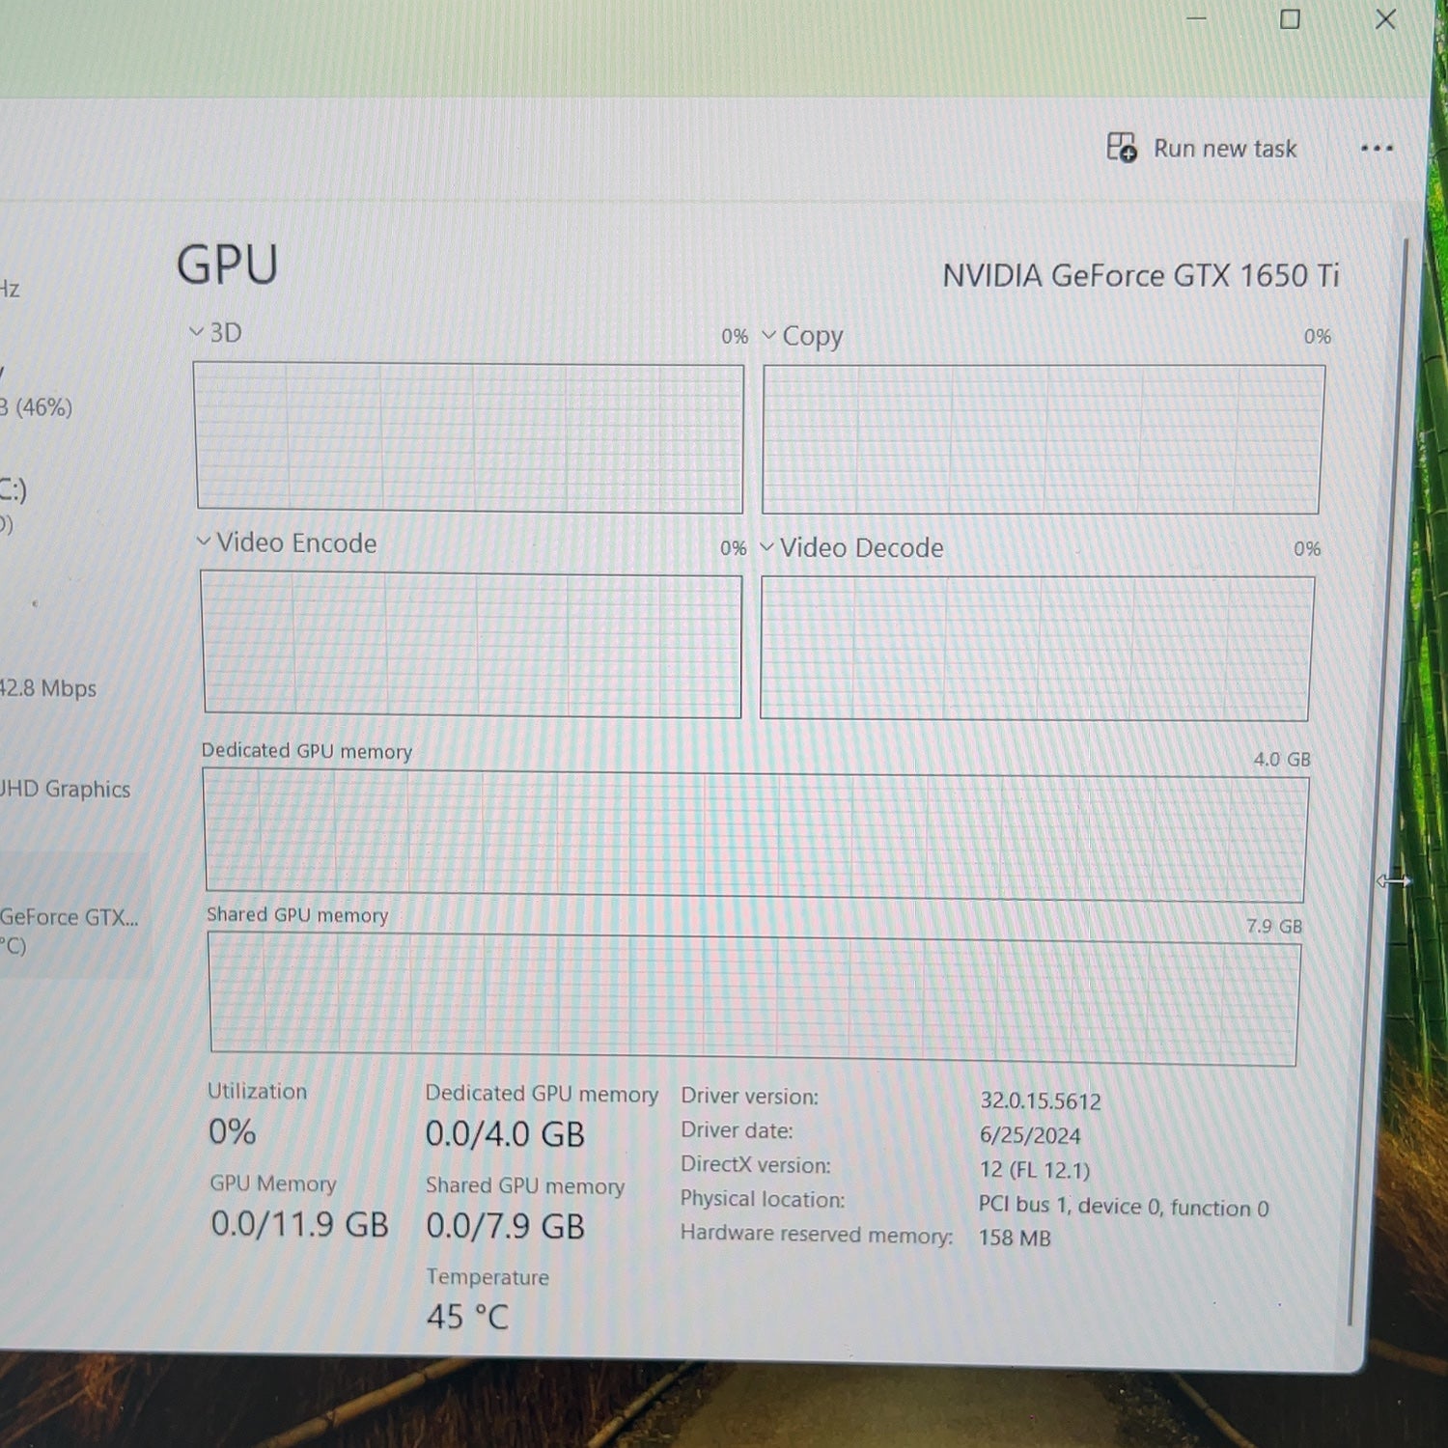Select the sidebar memory entry showing 46%
Image resolution: width=1448 pixels, height=1448 pixels.
(37, 406)
